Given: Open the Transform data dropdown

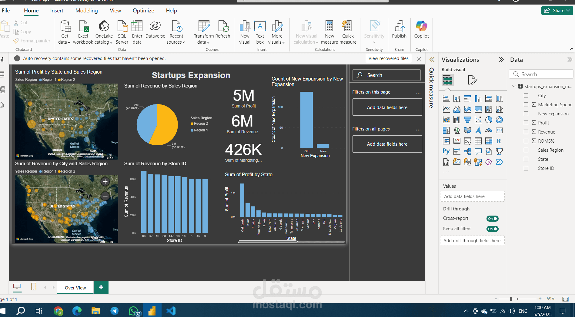Looking at the screenshot, I should pos(203,42).
